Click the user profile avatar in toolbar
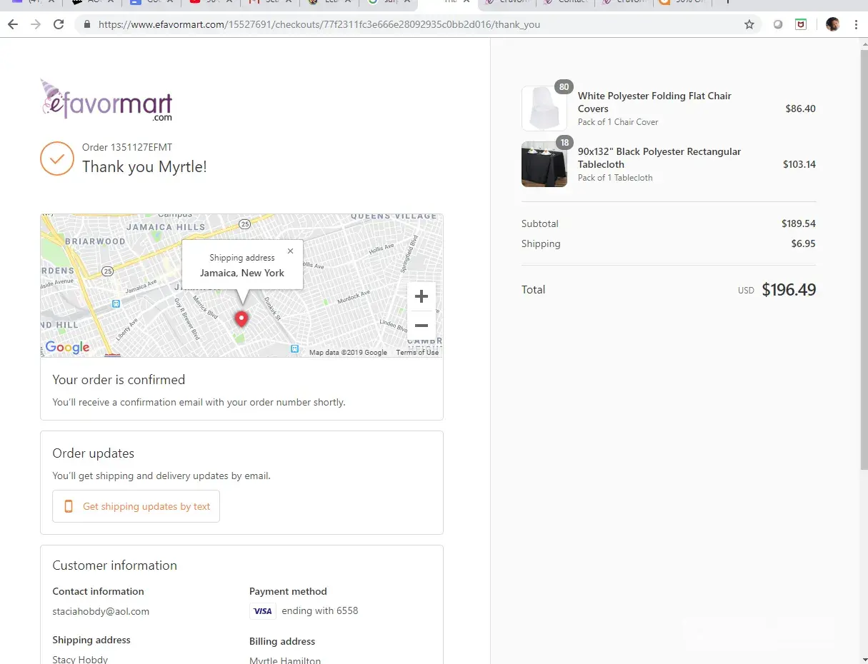This screenshot has height=664, width=868. tap(832, 24)
